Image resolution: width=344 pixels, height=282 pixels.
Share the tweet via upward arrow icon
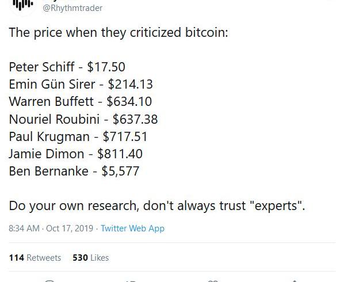click(x=295, y=281)
